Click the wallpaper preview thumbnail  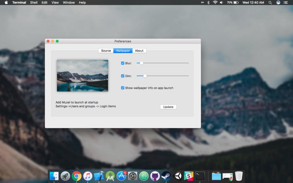tap(82, 76)
